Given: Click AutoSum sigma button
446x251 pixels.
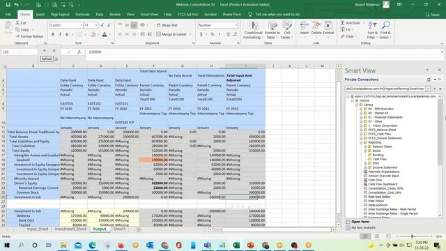Looking at the screenshot, I should 351,23.
